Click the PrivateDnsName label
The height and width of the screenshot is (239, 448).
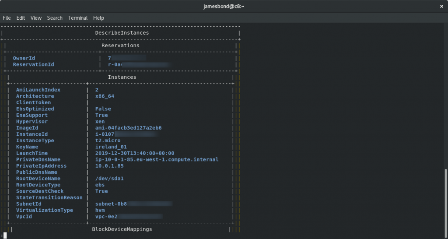(38, 159)
